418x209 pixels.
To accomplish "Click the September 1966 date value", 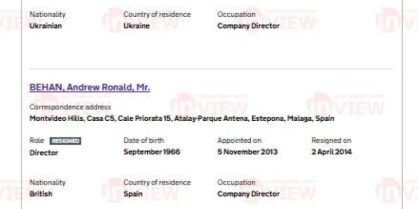I will [152, 152].
